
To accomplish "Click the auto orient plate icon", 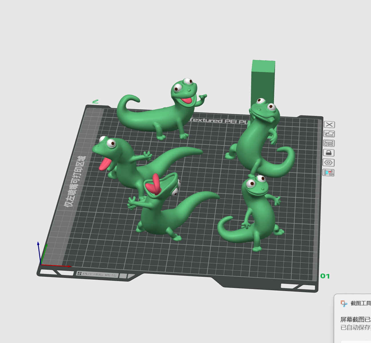I will [329, 134].
